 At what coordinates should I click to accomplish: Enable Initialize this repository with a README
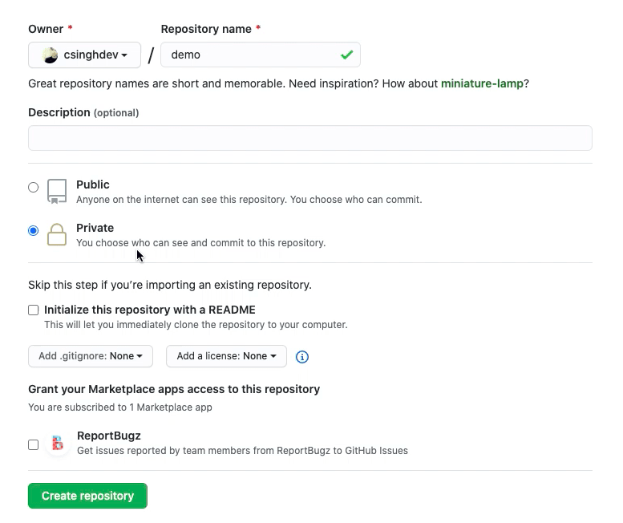(x=34, y=310)
